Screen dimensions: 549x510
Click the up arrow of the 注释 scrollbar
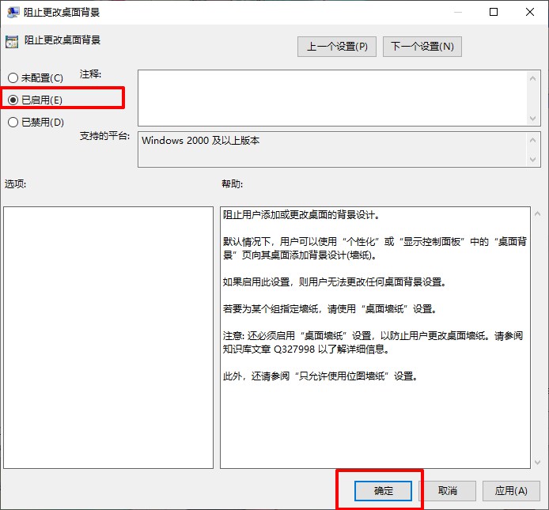click(533, 77)
